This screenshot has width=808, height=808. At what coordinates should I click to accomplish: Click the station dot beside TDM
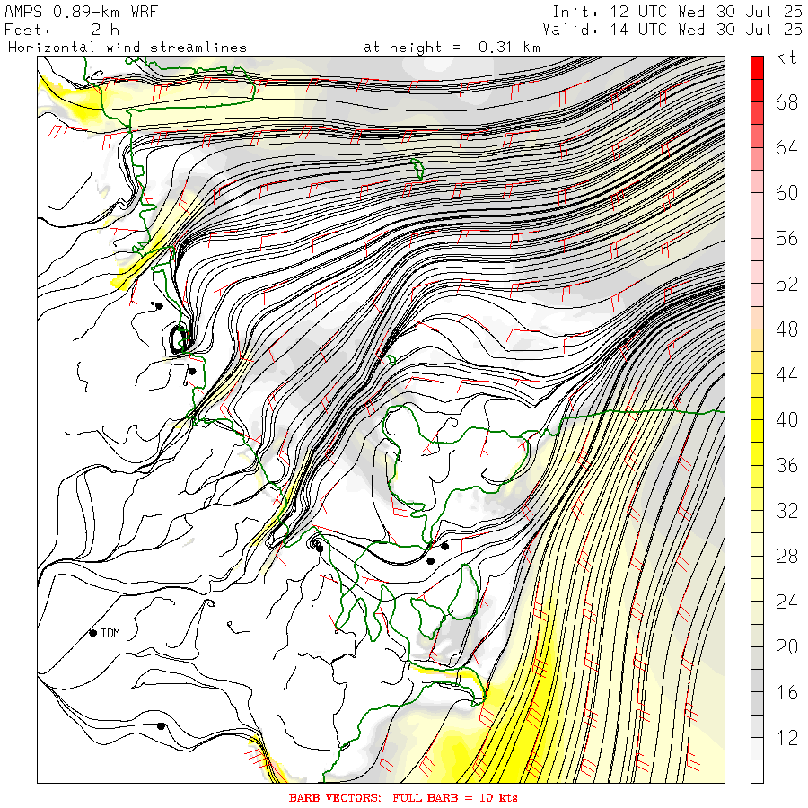(93, 633)
